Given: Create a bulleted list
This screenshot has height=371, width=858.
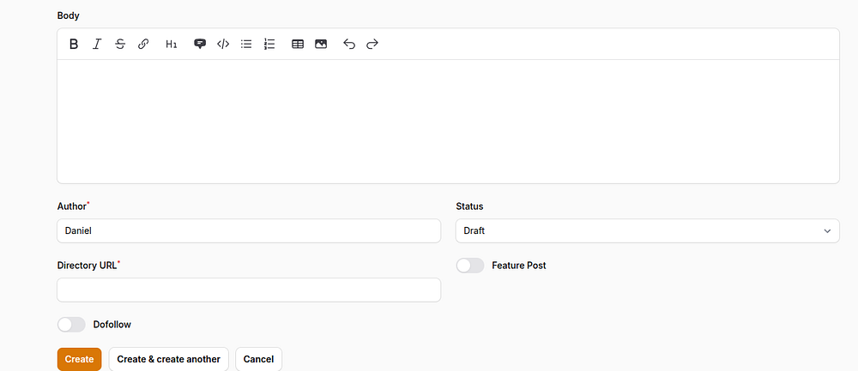Looking at the screenshot, I should (x=246, y=44).
